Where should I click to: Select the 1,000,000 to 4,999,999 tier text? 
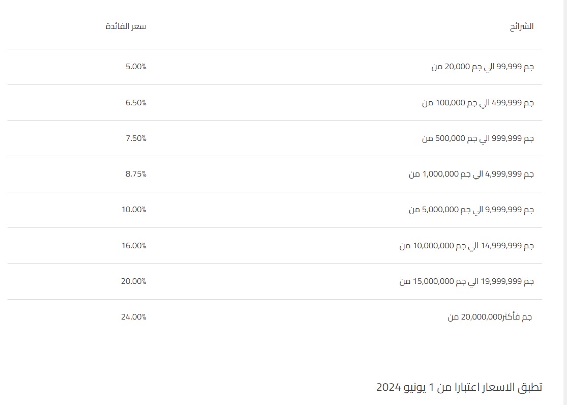[x=471, y=174]
